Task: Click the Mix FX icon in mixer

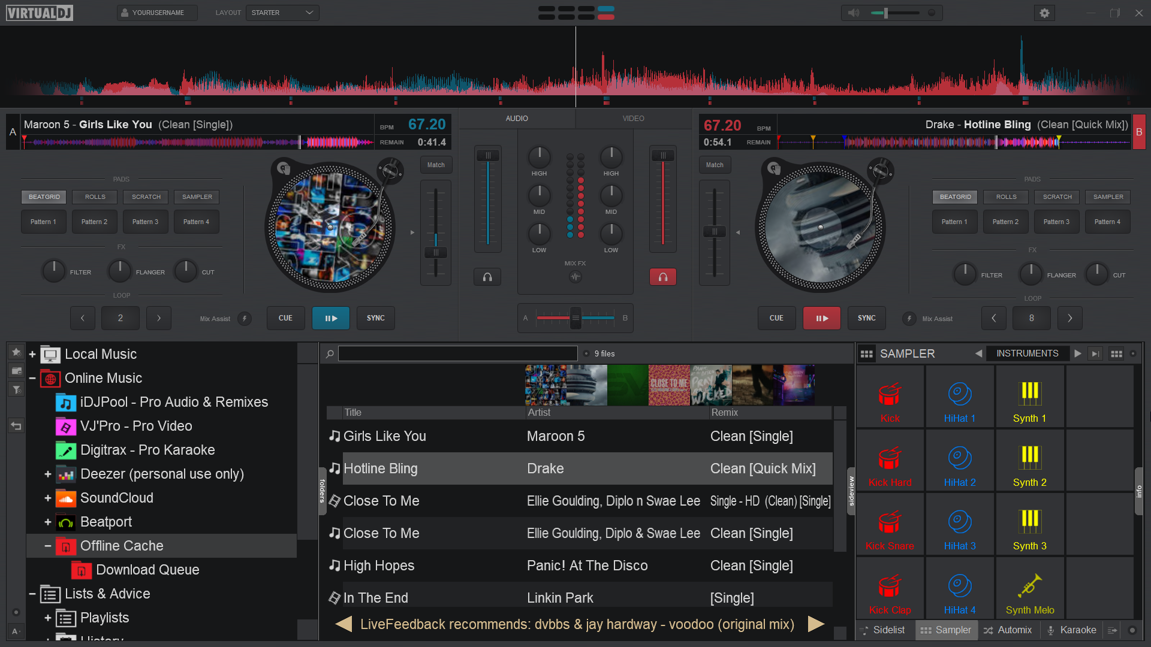Action: click(575, 277)
